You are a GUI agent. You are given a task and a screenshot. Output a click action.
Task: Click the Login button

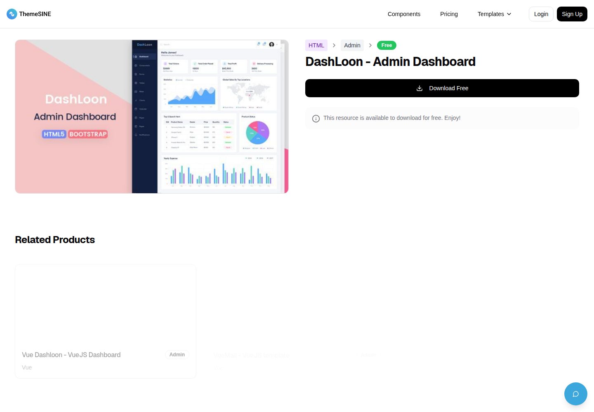tap(541, 14)
